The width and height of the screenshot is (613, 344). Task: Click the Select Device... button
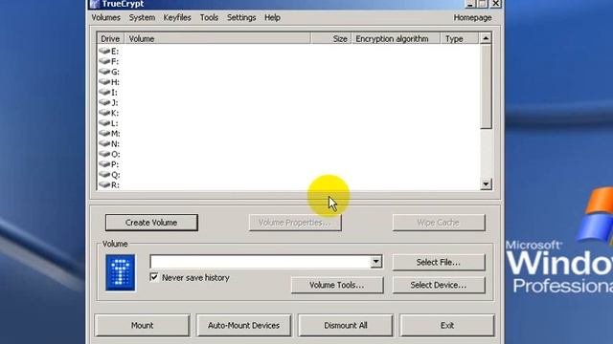[439, 285]
